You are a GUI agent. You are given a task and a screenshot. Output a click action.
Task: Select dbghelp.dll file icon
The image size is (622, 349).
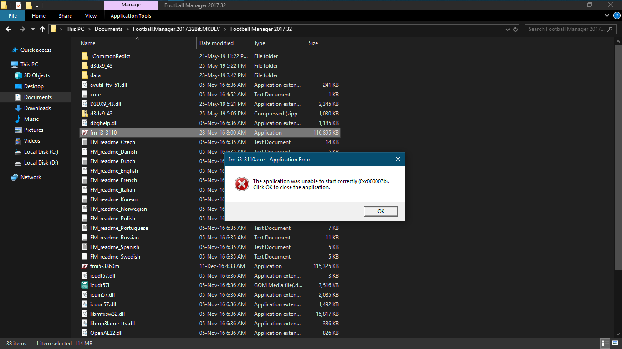click(x=85, y=123)
